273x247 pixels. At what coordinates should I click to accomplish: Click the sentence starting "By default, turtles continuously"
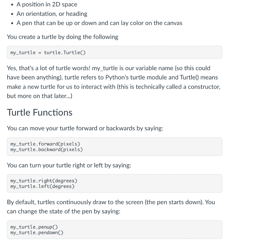(x=111, y=202)
